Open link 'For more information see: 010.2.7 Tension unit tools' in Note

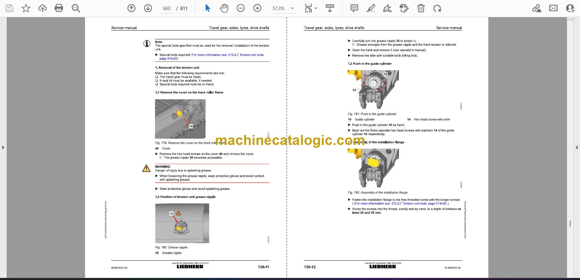point(228,55)
